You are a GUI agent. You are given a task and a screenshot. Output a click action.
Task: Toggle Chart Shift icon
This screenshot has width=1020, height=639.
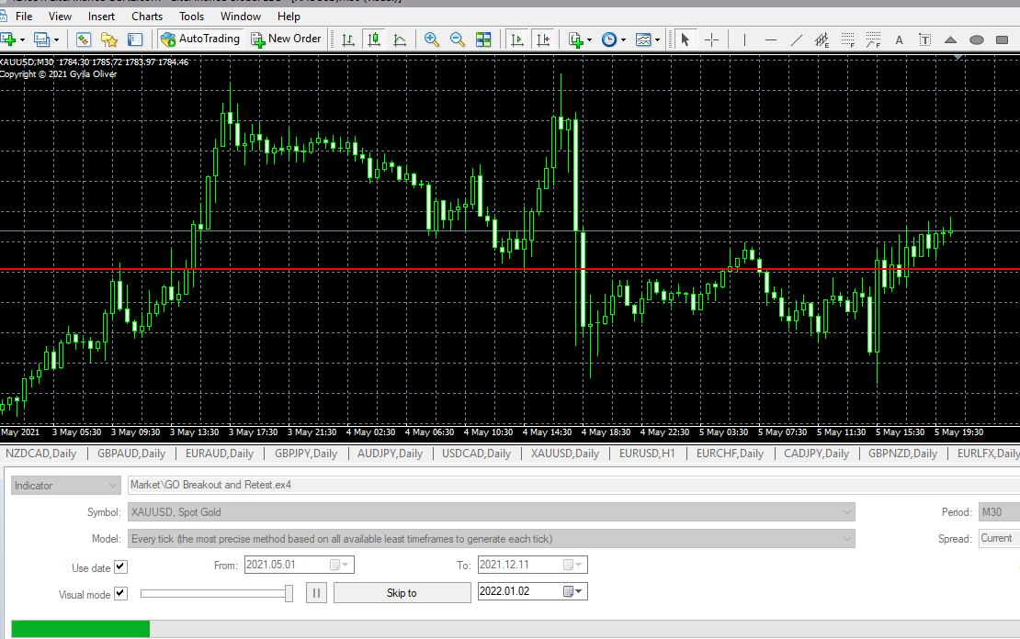tap(543, 39)
